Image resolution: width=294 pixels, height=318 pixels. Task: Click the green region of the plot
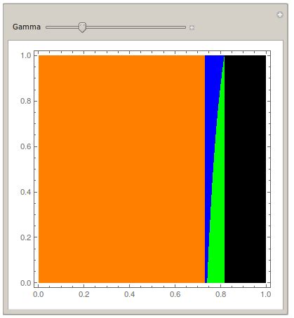point(218,210)
